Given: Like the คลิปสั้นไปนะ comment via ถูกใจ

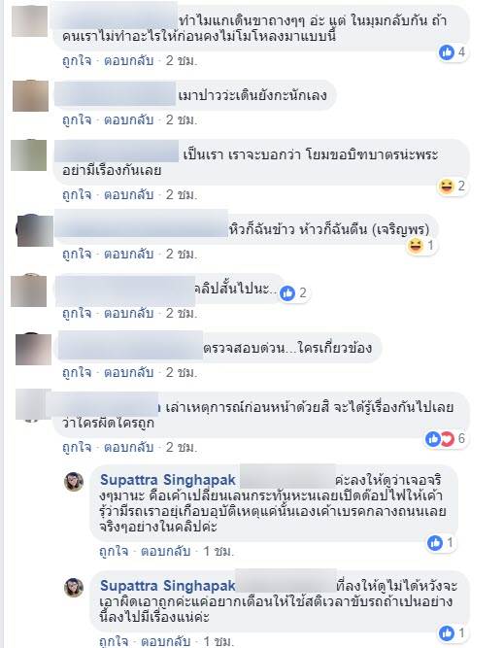Looking at the screenshot, I should point(77,313).
